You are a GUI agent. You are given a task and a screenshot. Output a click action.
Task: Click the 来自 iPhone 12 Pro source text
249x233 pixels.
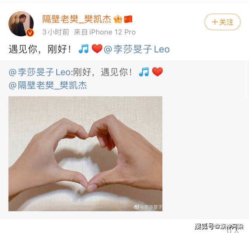point(104,32)
